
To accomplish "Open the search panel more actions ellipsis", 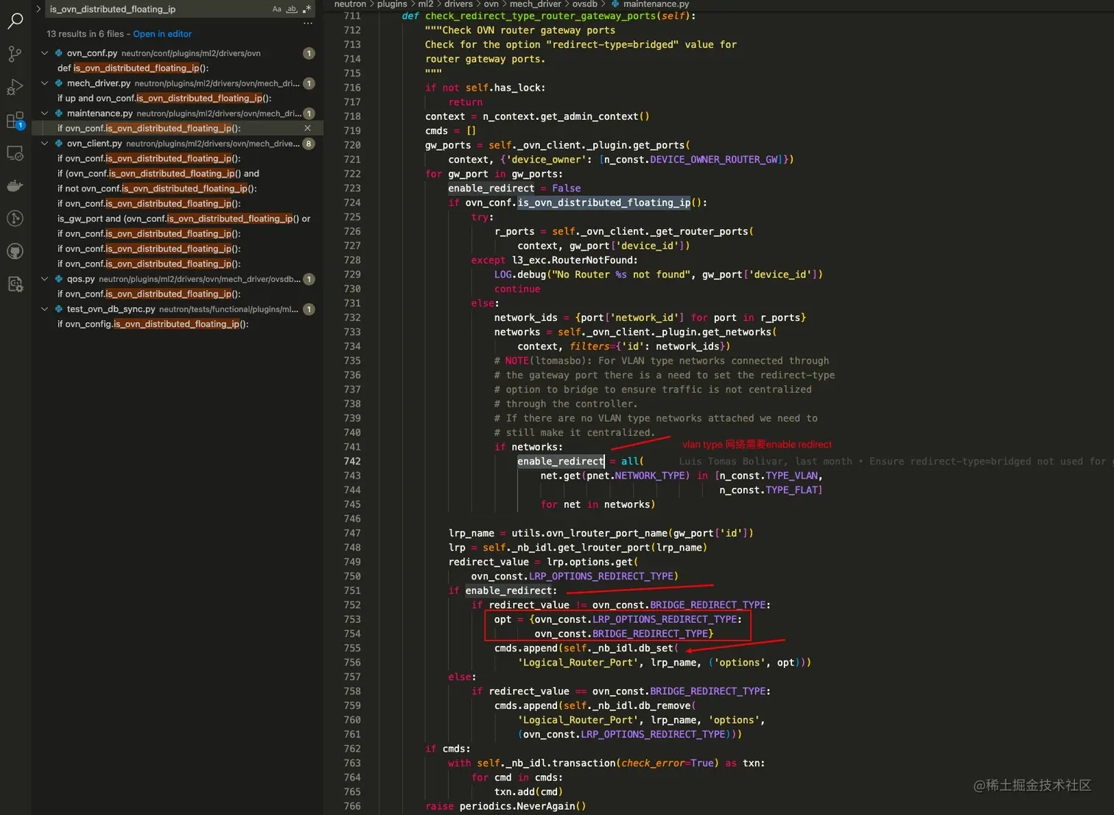I will click(x=308, y=24).
